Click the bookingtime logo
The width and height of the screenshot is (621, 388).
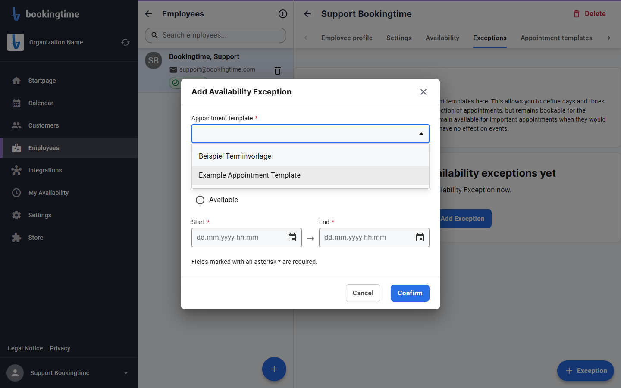click(45, 14)
